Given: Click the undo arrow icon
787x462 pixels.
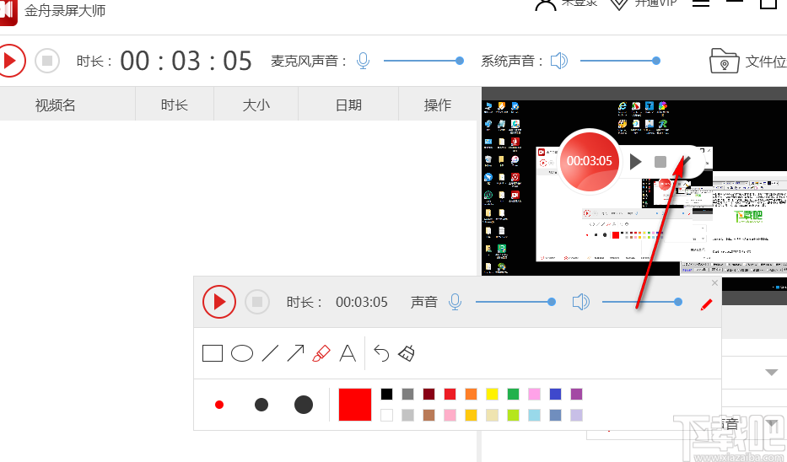Looking at the screenshot, I should (381, 353).
